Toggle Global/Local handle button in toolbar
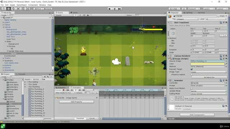This screenshot has height=129, width=230. click(47, 9)
